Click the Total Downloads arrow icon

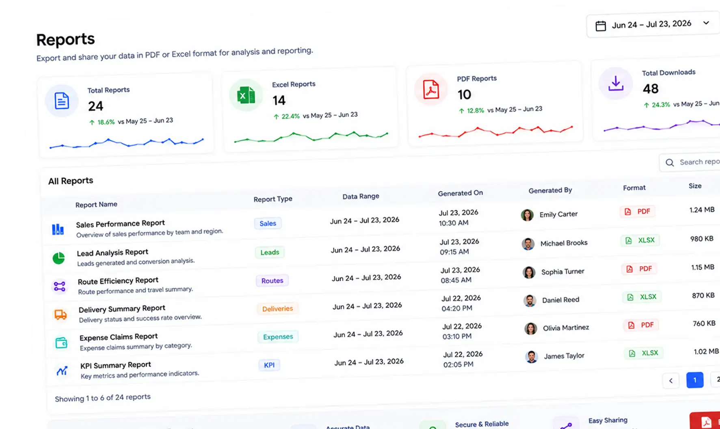pos(616,83)
